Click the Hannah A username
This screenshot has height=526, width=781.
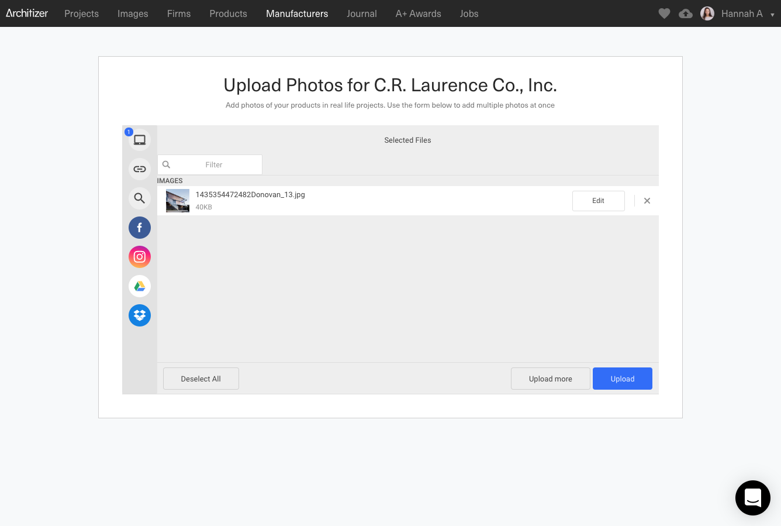(x=742, y=13)
